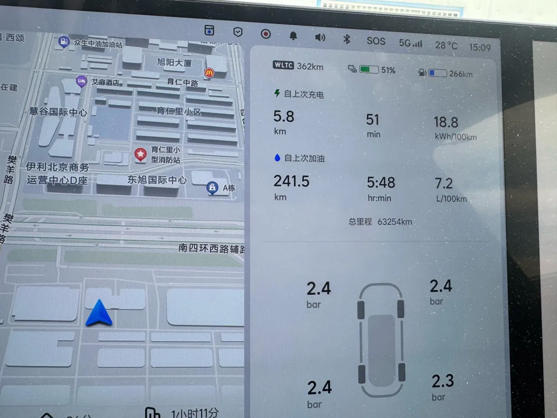Tap the blue vehicle position arrow
This screenshot has width=557, height=418.
point(99,313)
